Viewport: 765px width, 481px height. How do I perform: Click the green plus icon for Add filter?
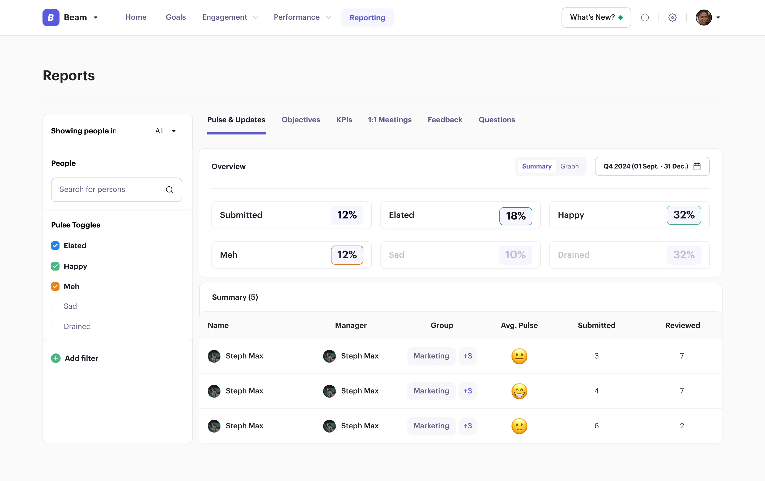point(56,358)
